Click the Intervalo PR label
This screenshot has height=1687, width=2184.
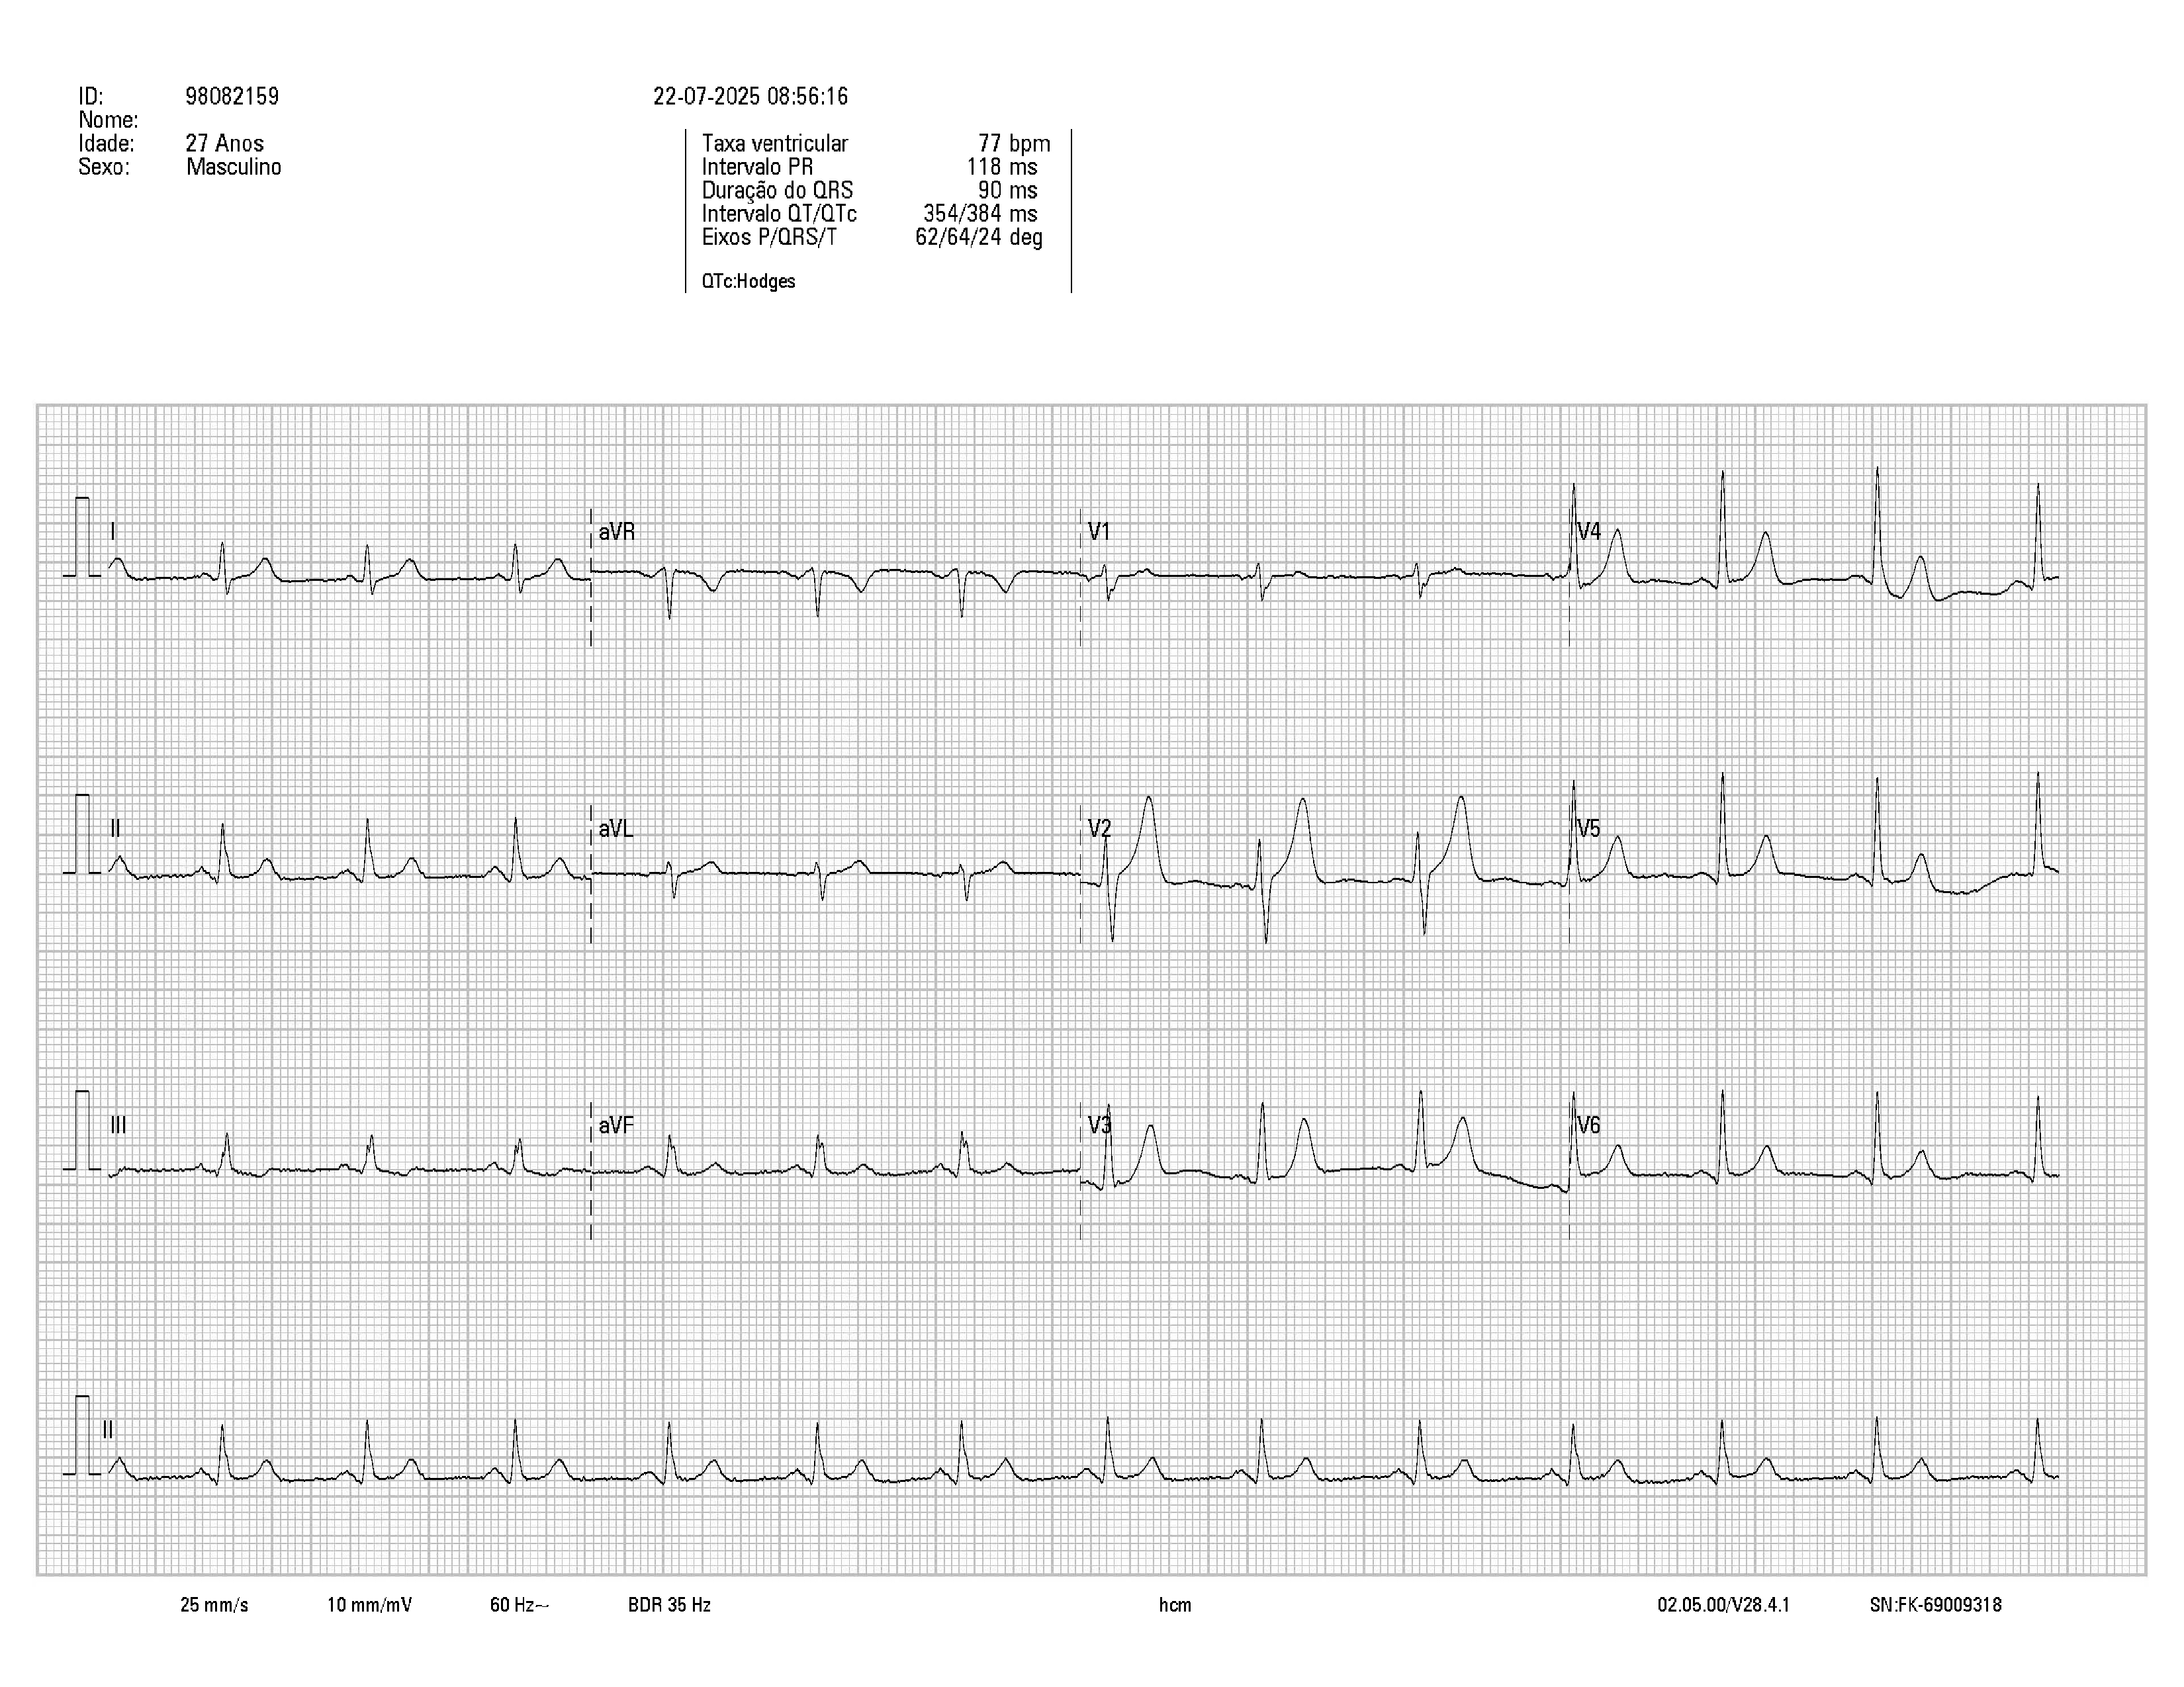coord(757,167)
